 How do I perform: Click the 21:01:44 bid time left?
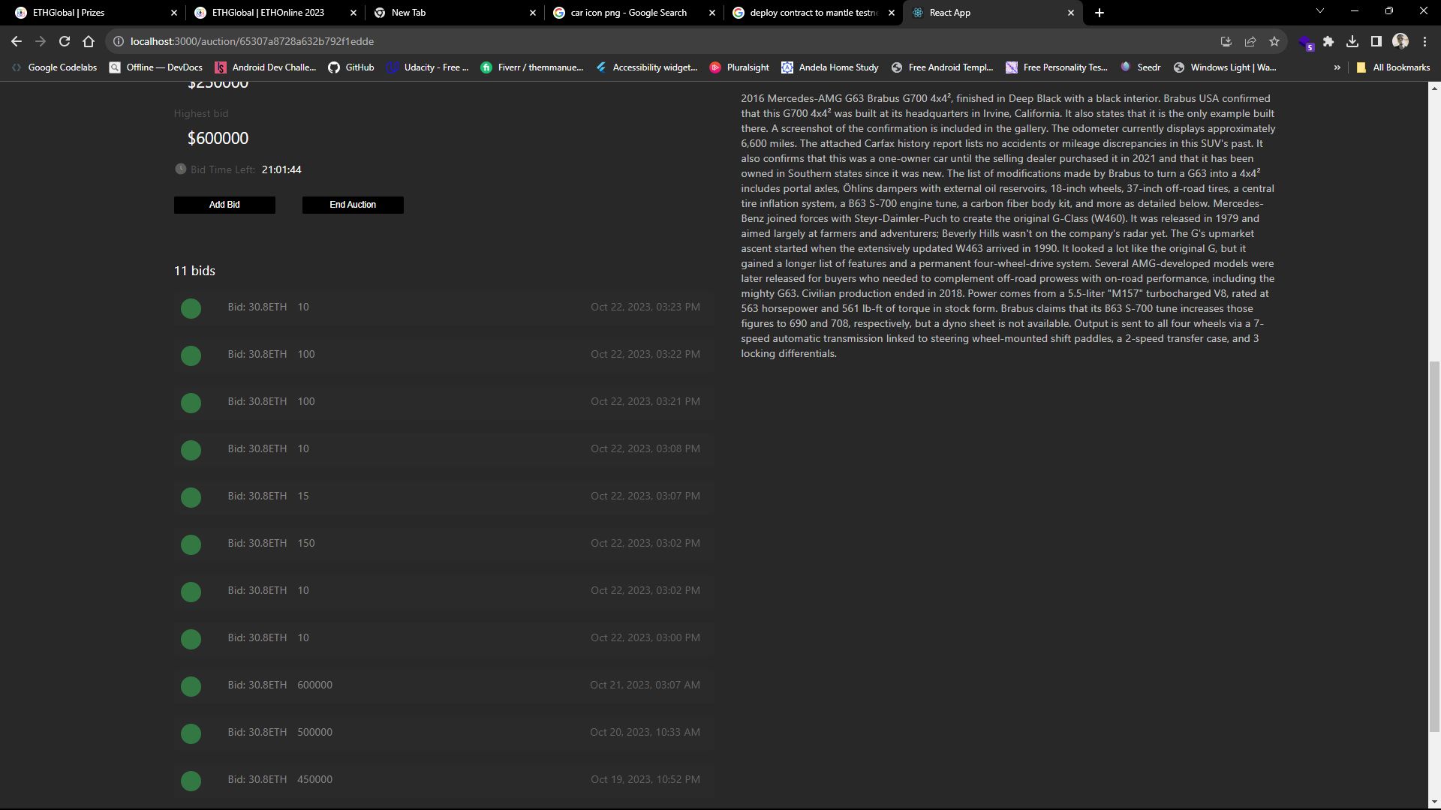click(281, 169)
